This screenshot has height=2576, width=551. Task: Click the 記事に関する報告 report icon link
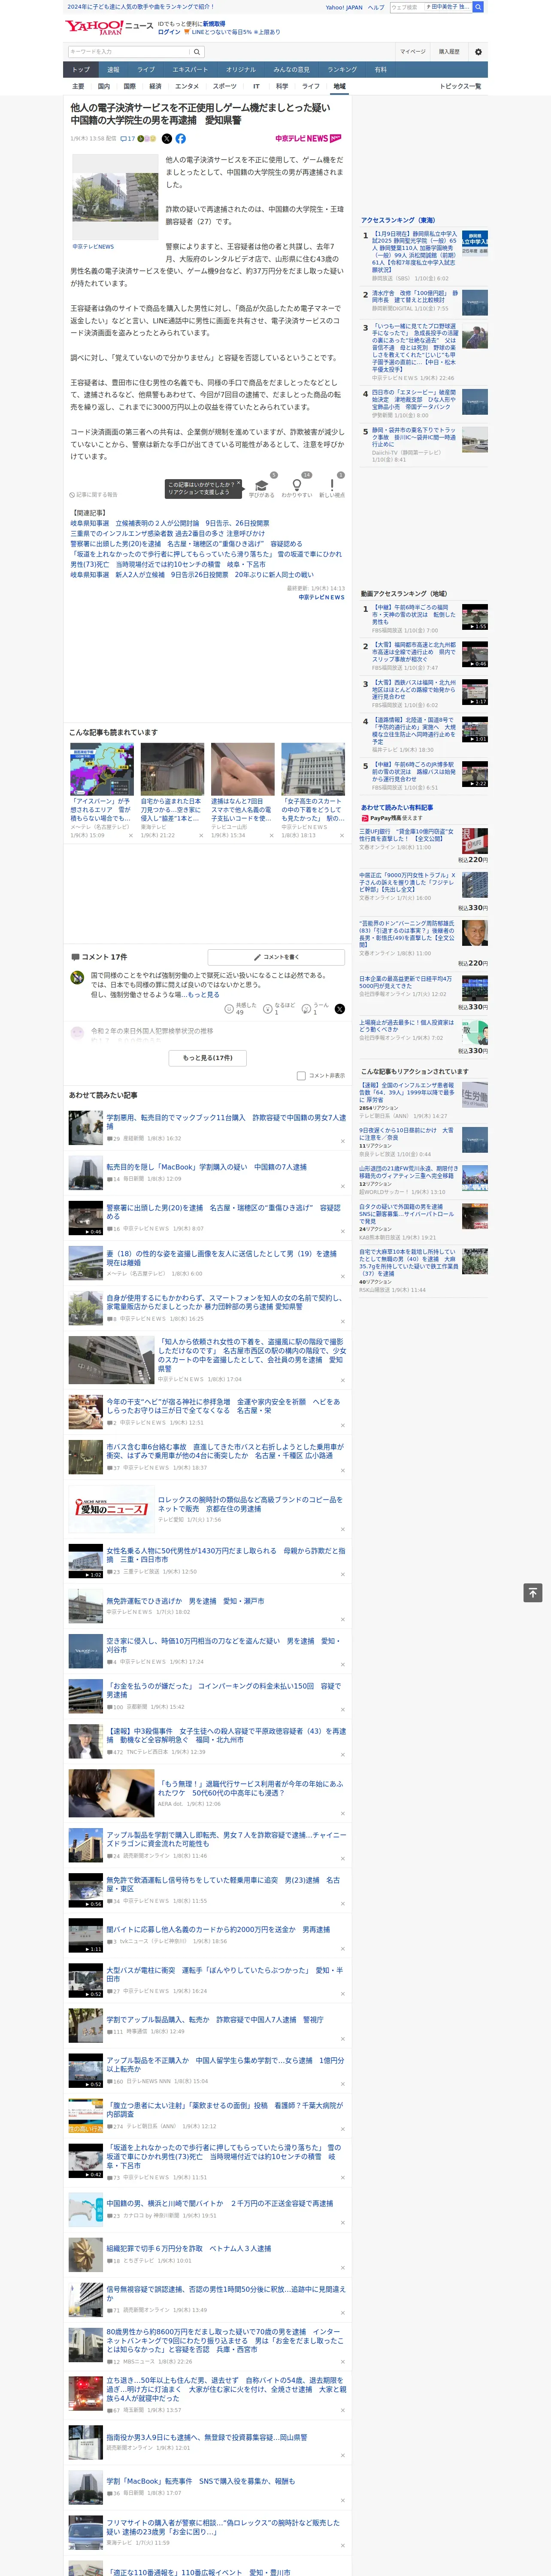click(94, 494)
